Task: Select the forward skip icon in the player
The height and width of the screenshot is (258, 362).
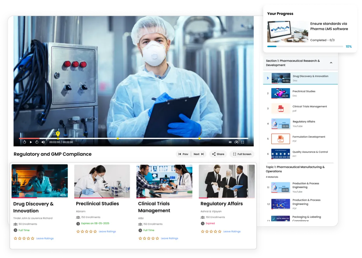Action: point(37,142)
